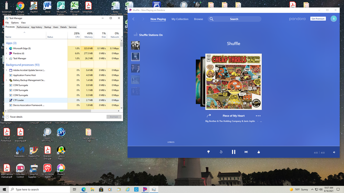Click the Cheap Thrills album cover

pos(233,82)
